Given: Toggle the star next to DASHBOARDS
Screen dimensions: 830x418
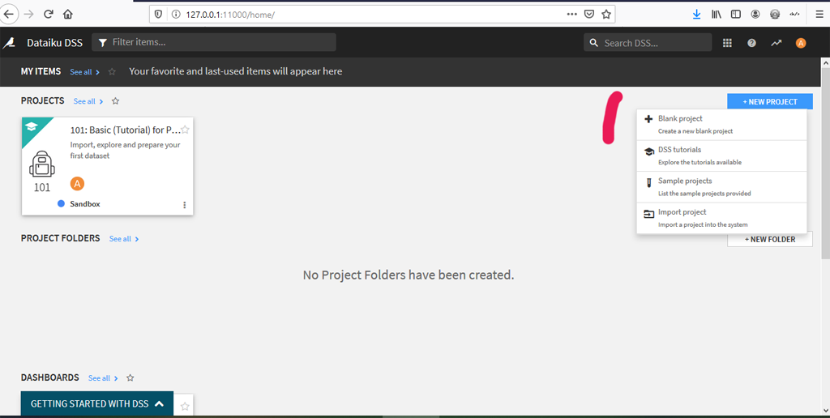Looking at the screenshot, I should (130, 377).
